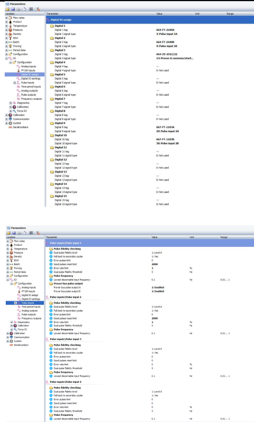Expand the Diagnostics node in the upper window tree
254x422 pixels.
tap(10, 103)
